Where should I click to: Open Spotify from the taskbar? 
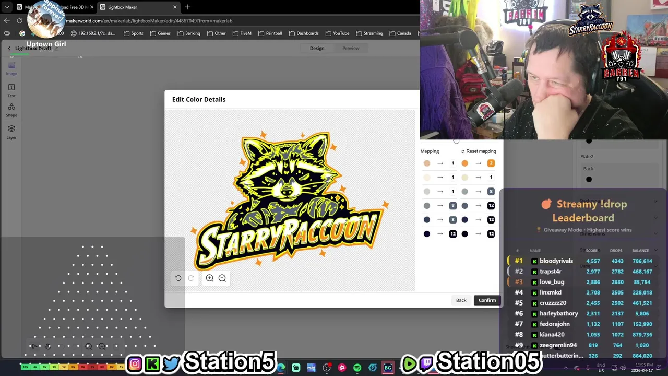point(357,368)
